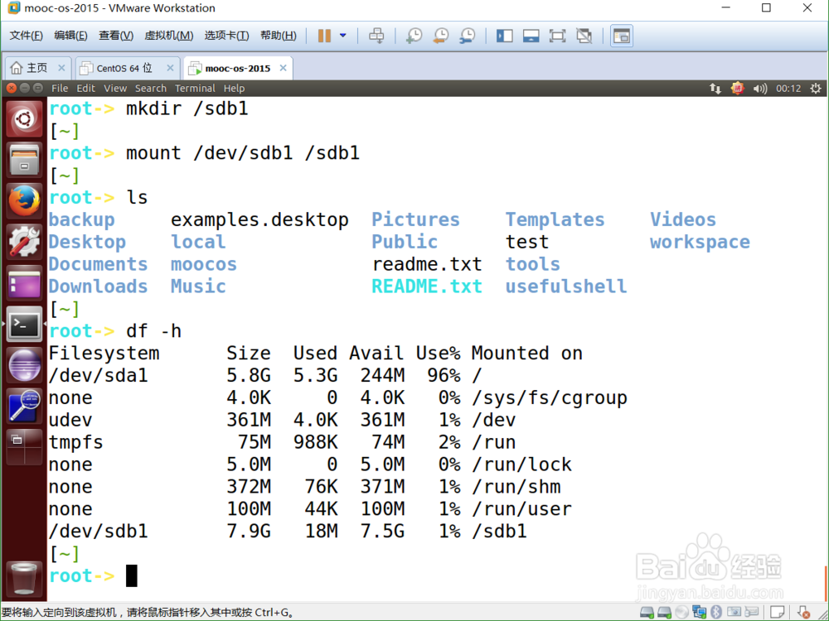Image resolution: width=829 pixels, height=621 pixels.
Task: Revert to the previous snapshot
Action: tap(440, 36)
